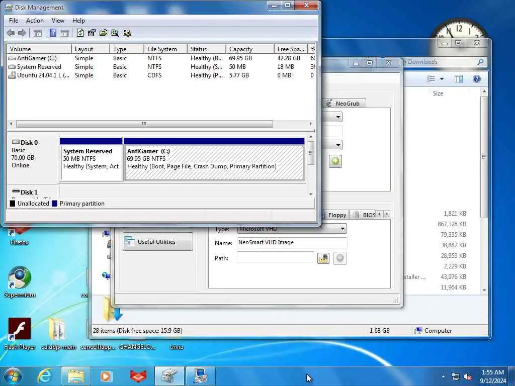Click the red fox icon on taskbar
Image resolution: width=515 pixels, height=386 pixels.
coord(138,376)
